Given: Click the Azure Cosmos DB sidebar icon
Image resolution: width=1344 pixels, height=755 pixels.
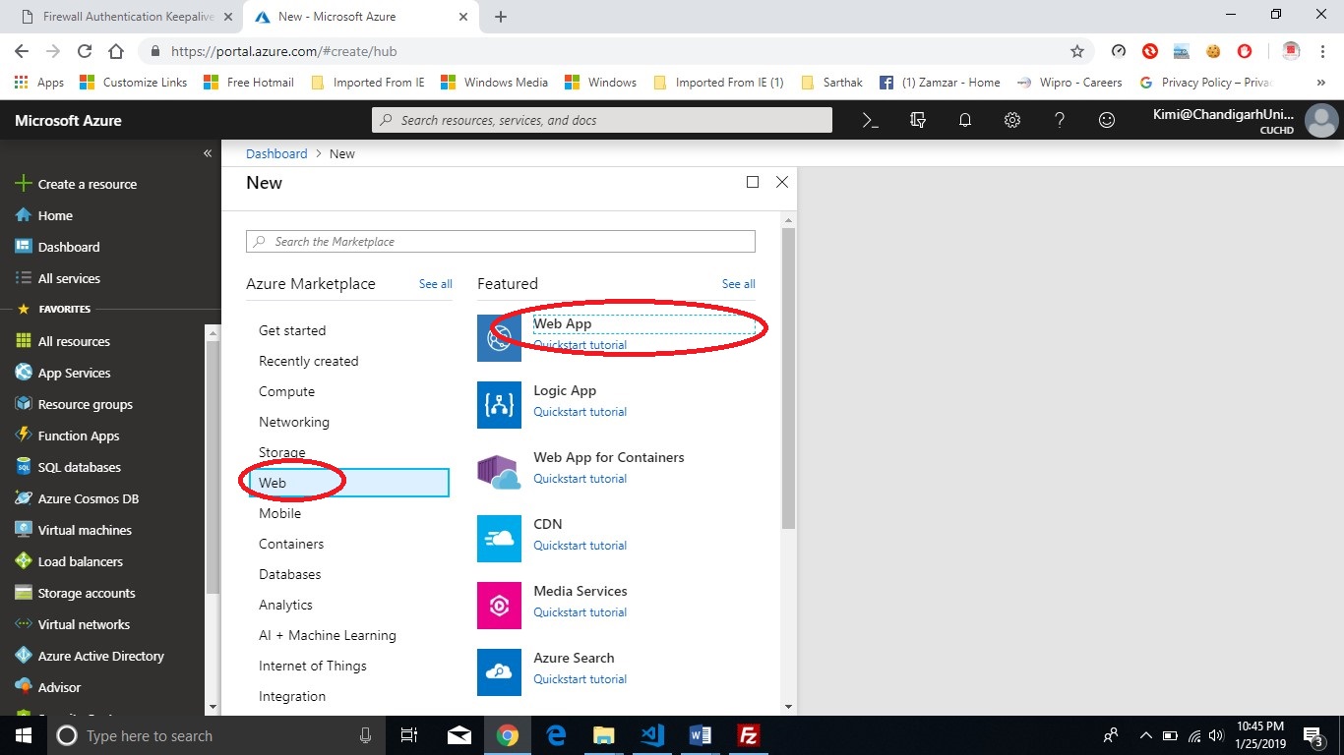Looking at the screenshot, I should click(24, 498).
